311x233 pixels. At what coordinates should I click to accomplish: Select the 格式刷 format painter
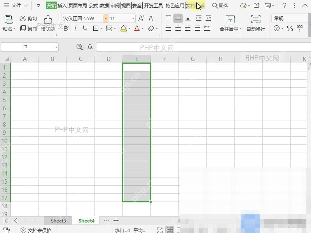tap(48, 23)
